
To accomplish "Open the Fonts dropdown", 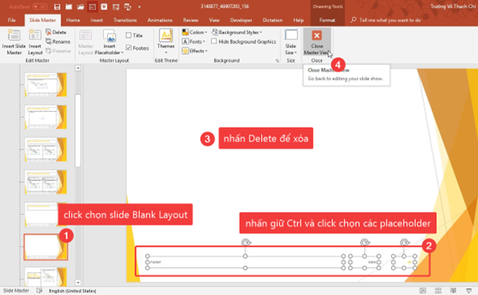I will tap(194, 42).
